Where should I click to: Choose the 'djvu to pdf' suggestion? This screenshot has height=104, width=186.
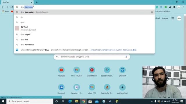pos(84,34)
